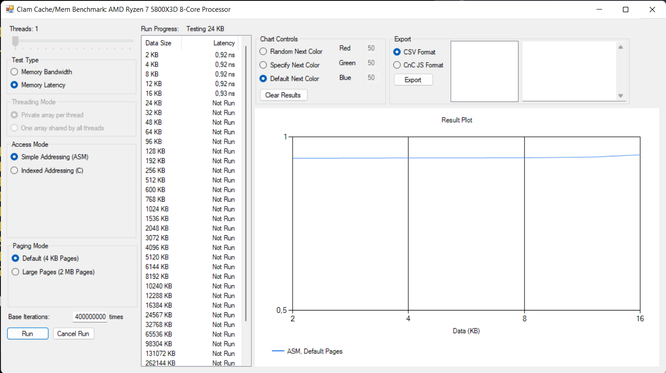Click the empty export preview box

(485, 72)
